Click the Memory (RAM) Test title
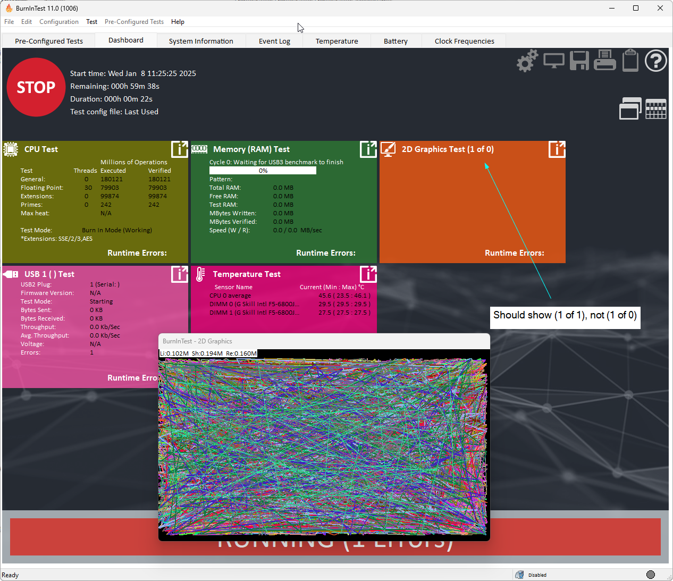673x581 pixels. click(251, 149)
